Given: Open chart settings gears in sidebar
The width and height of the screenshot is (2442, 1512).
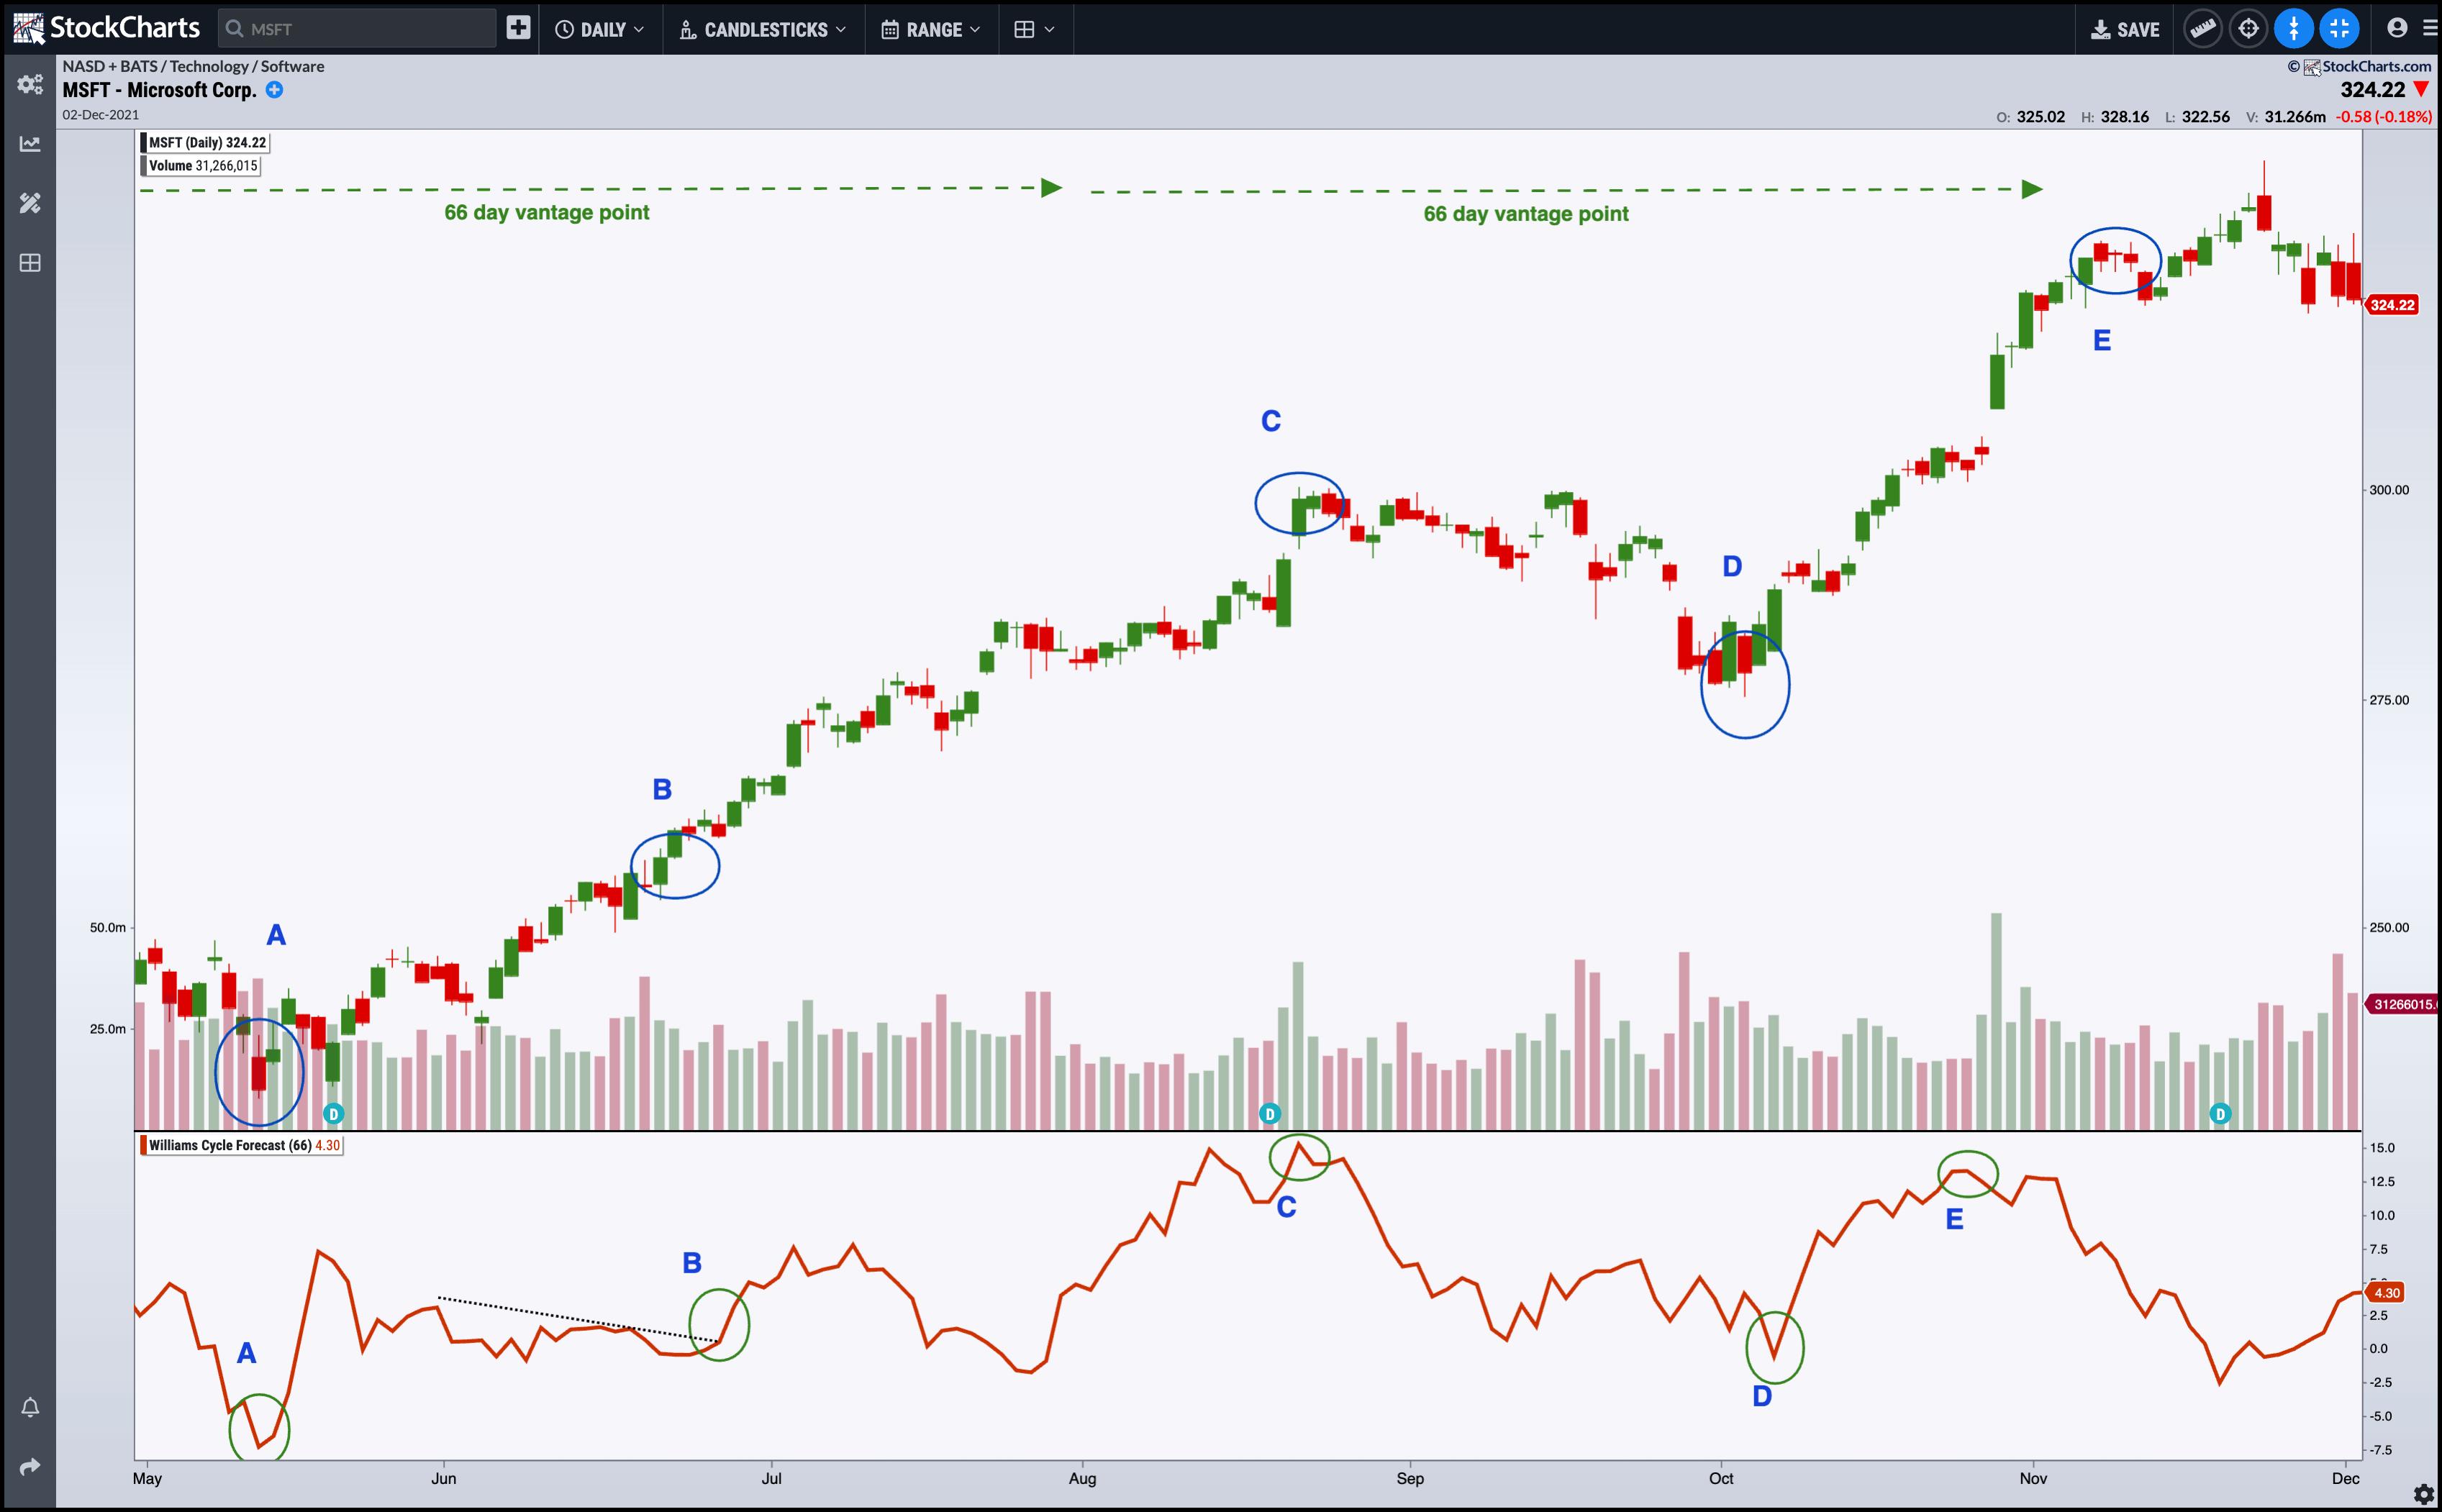Looking at the screenshot, I should [x=30, y=84].
